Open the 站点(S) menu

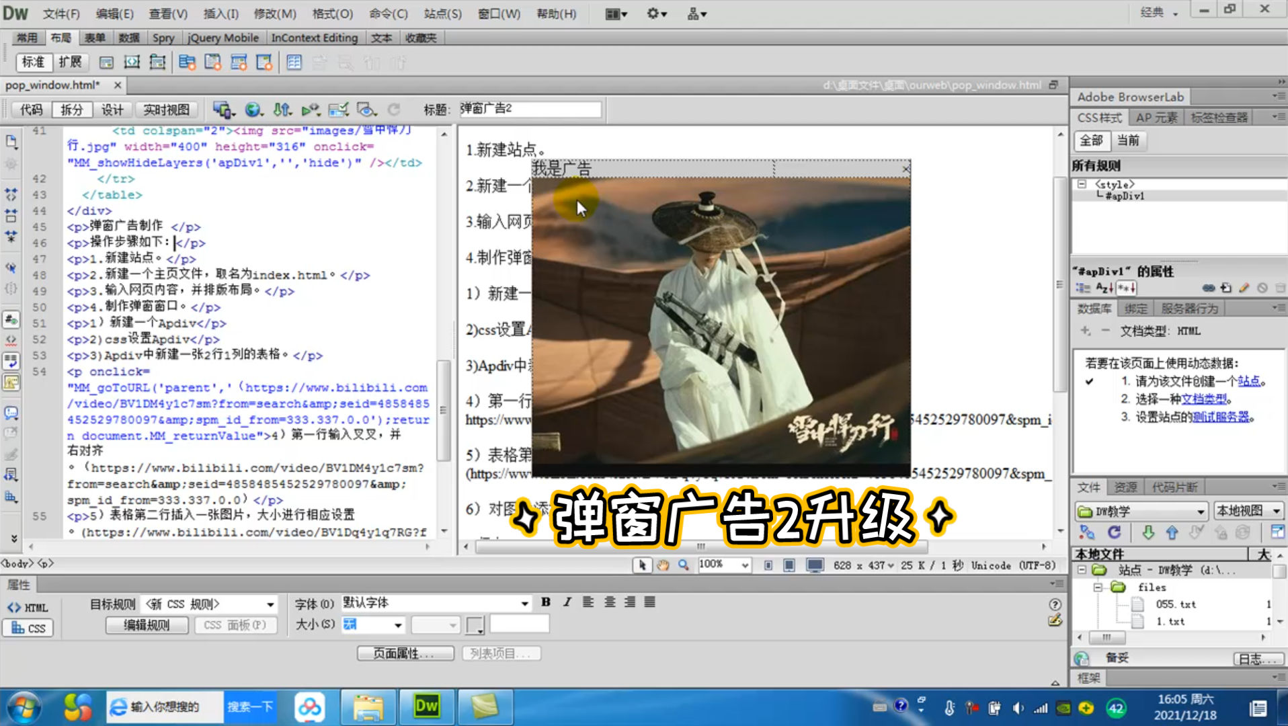(x=442, y=13)
